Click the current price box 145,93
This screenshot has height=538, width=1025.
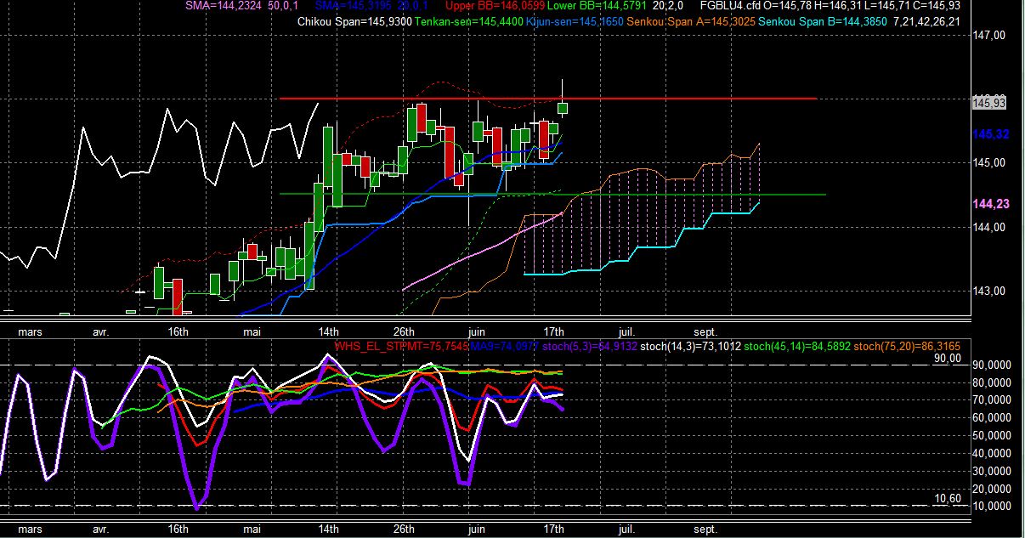point(988,102)
